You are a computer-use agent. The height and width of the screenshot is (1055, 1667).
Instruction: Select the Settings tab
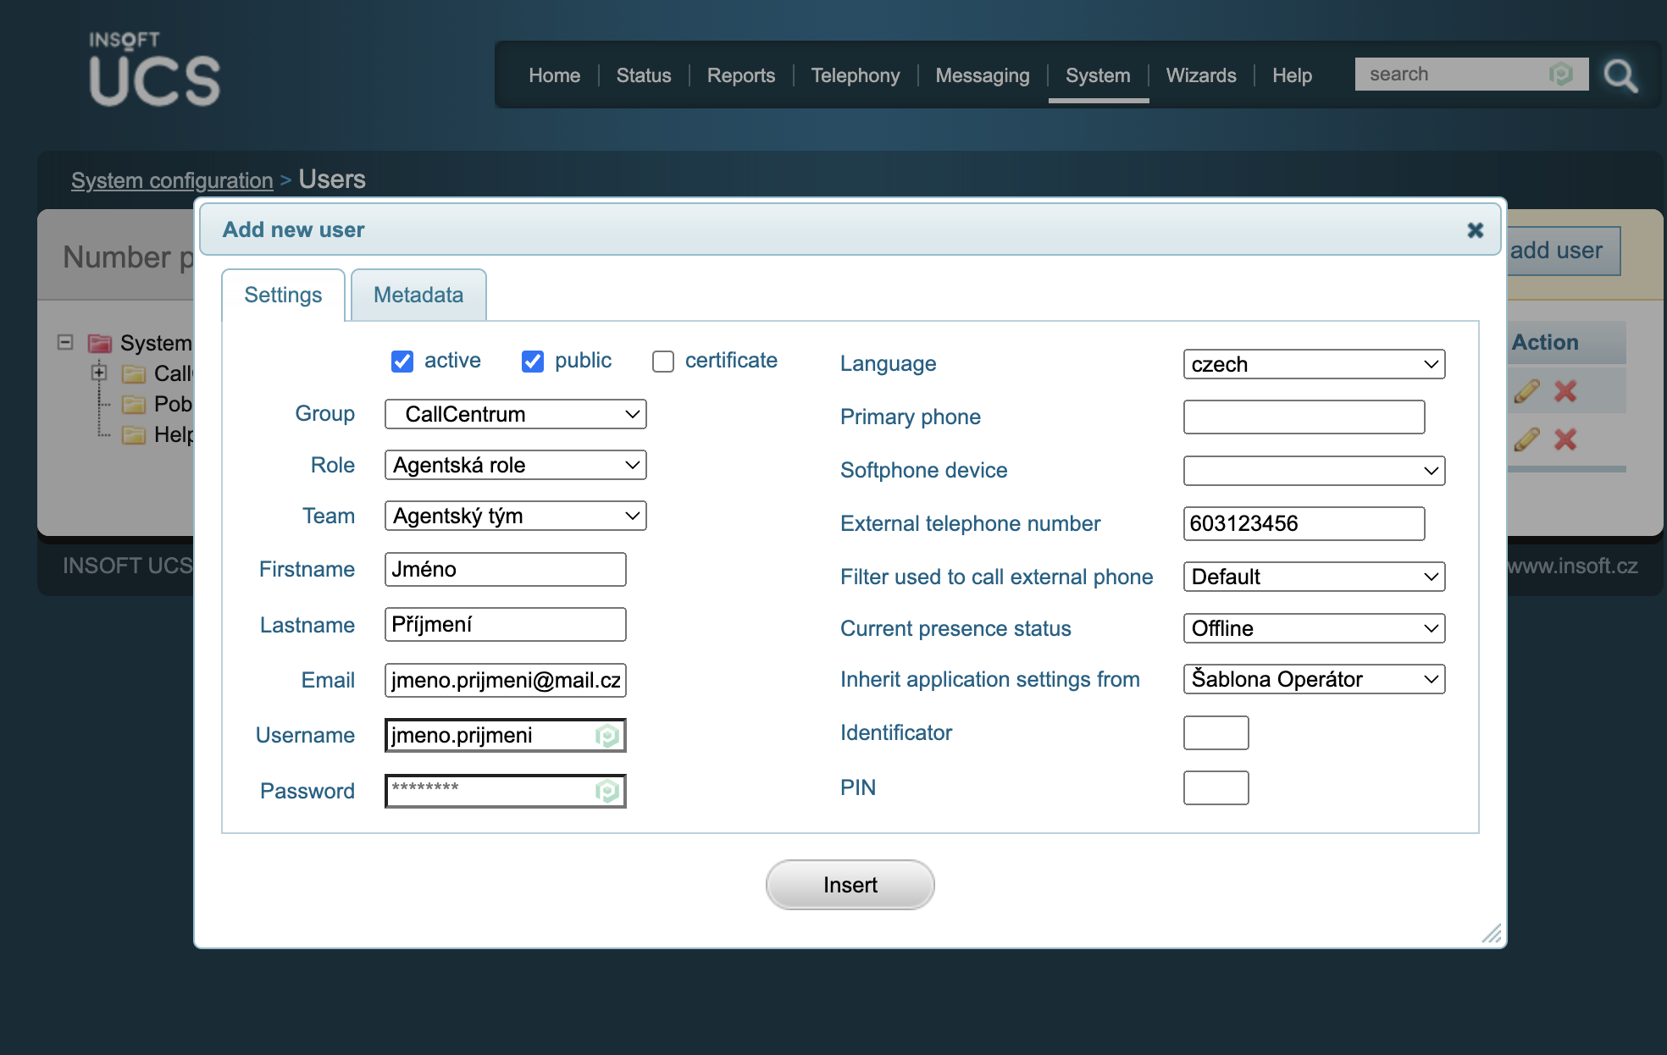point(283,295)
